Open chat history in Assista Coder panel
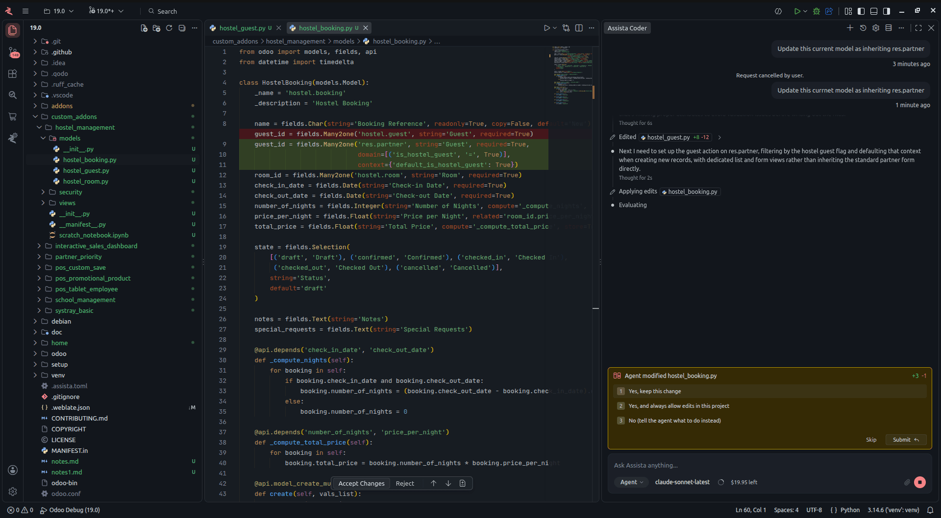 [863, 28]
